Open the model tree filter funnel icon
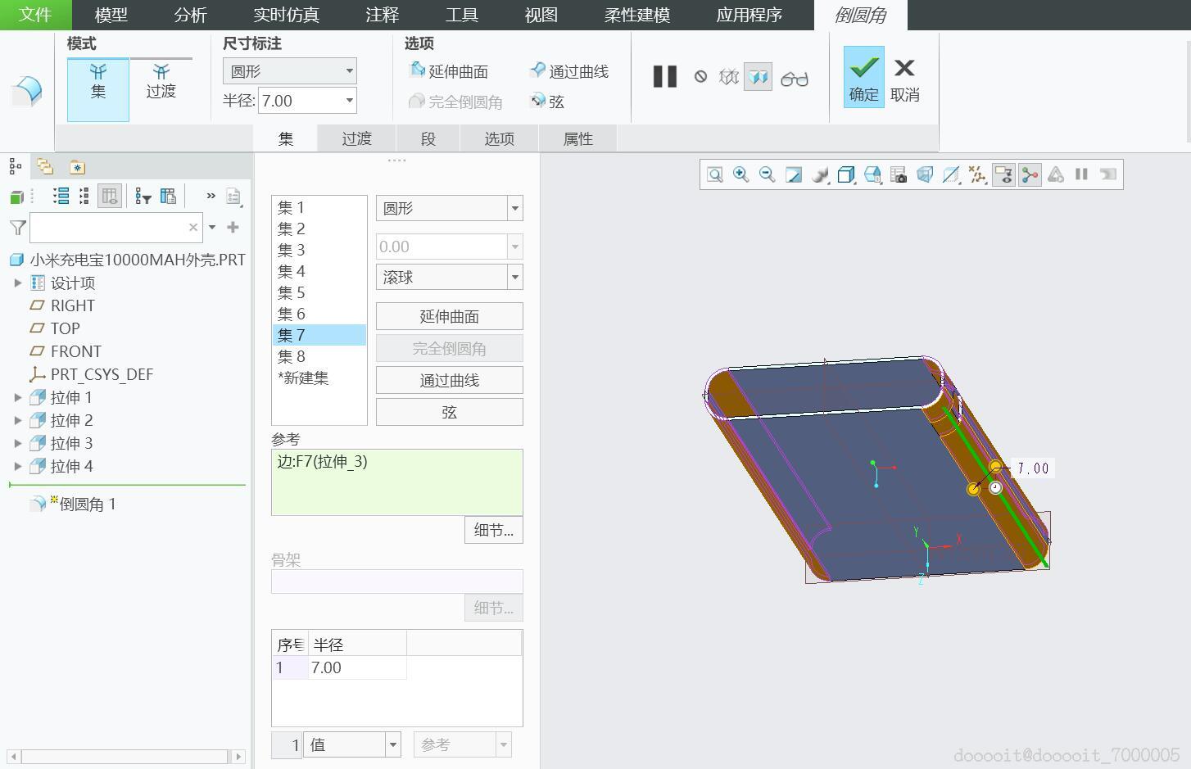The height and width of the screenshot is (769, 1191). tap(17, 227)
